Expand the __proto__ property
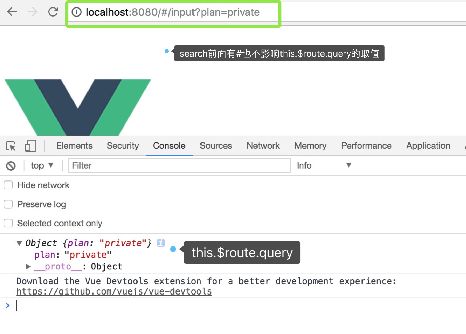Viewport: 466px width, 334px height. click(x=28, y=267)
